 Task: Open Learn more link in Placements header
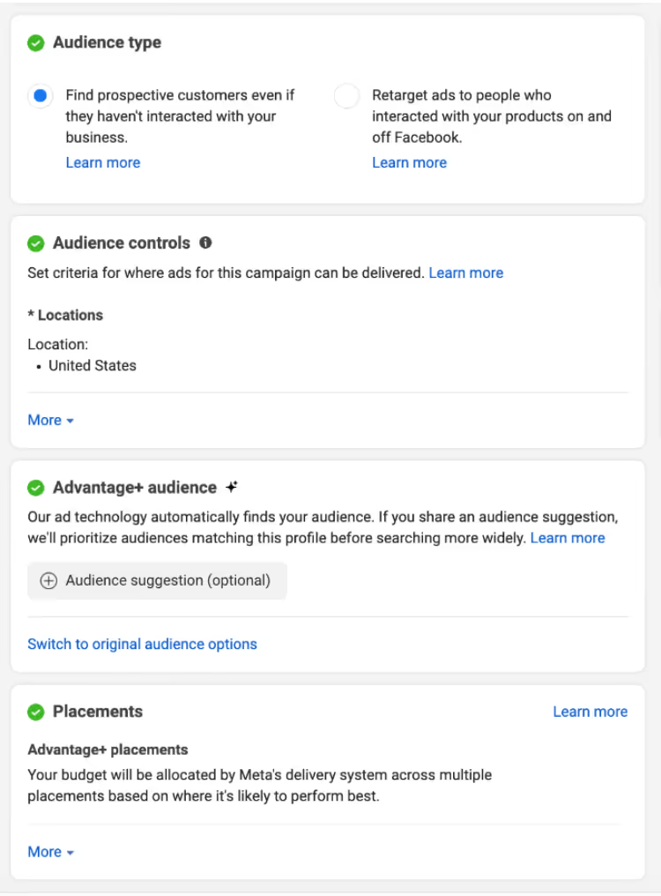[x=590, y=712]
